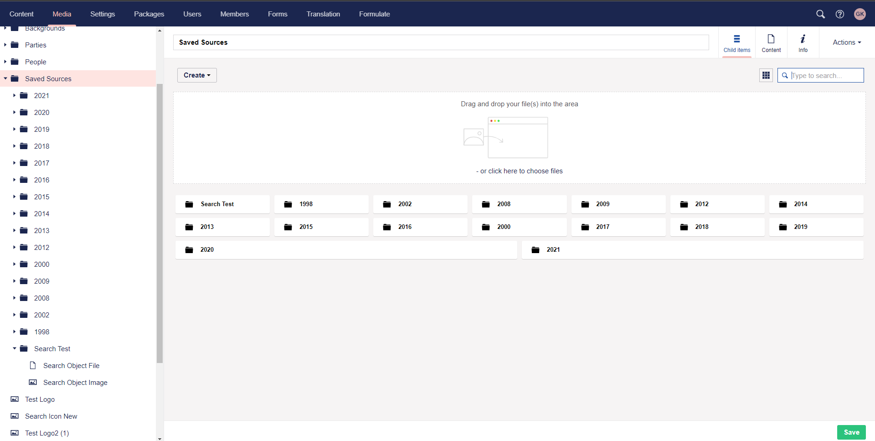Open the Content tab info icon
The image size is (875, 441).
771,39
